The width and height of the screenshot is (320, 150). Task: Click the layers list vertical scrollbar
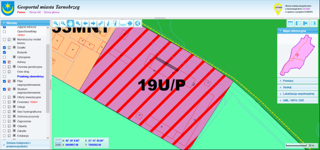click(x=48, y=78)
